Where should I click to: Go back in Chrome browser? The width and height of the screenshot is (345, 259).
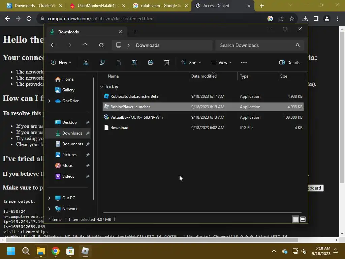(x=7, y=19)
